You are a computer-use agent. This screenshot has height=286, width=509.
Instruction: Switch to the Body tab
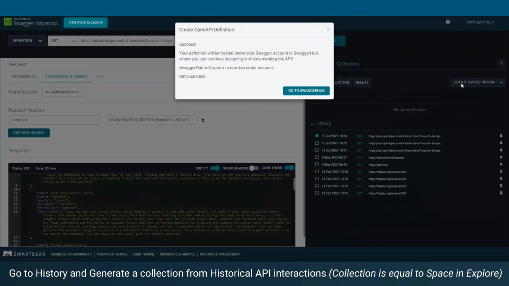(x=100, y=76)
